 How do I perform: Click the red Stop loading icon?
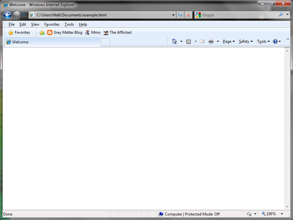188,15
